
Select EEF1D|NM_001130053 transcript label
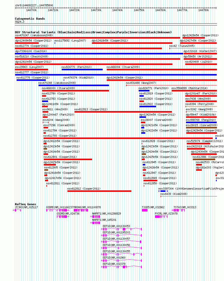[x=117, y=226]
